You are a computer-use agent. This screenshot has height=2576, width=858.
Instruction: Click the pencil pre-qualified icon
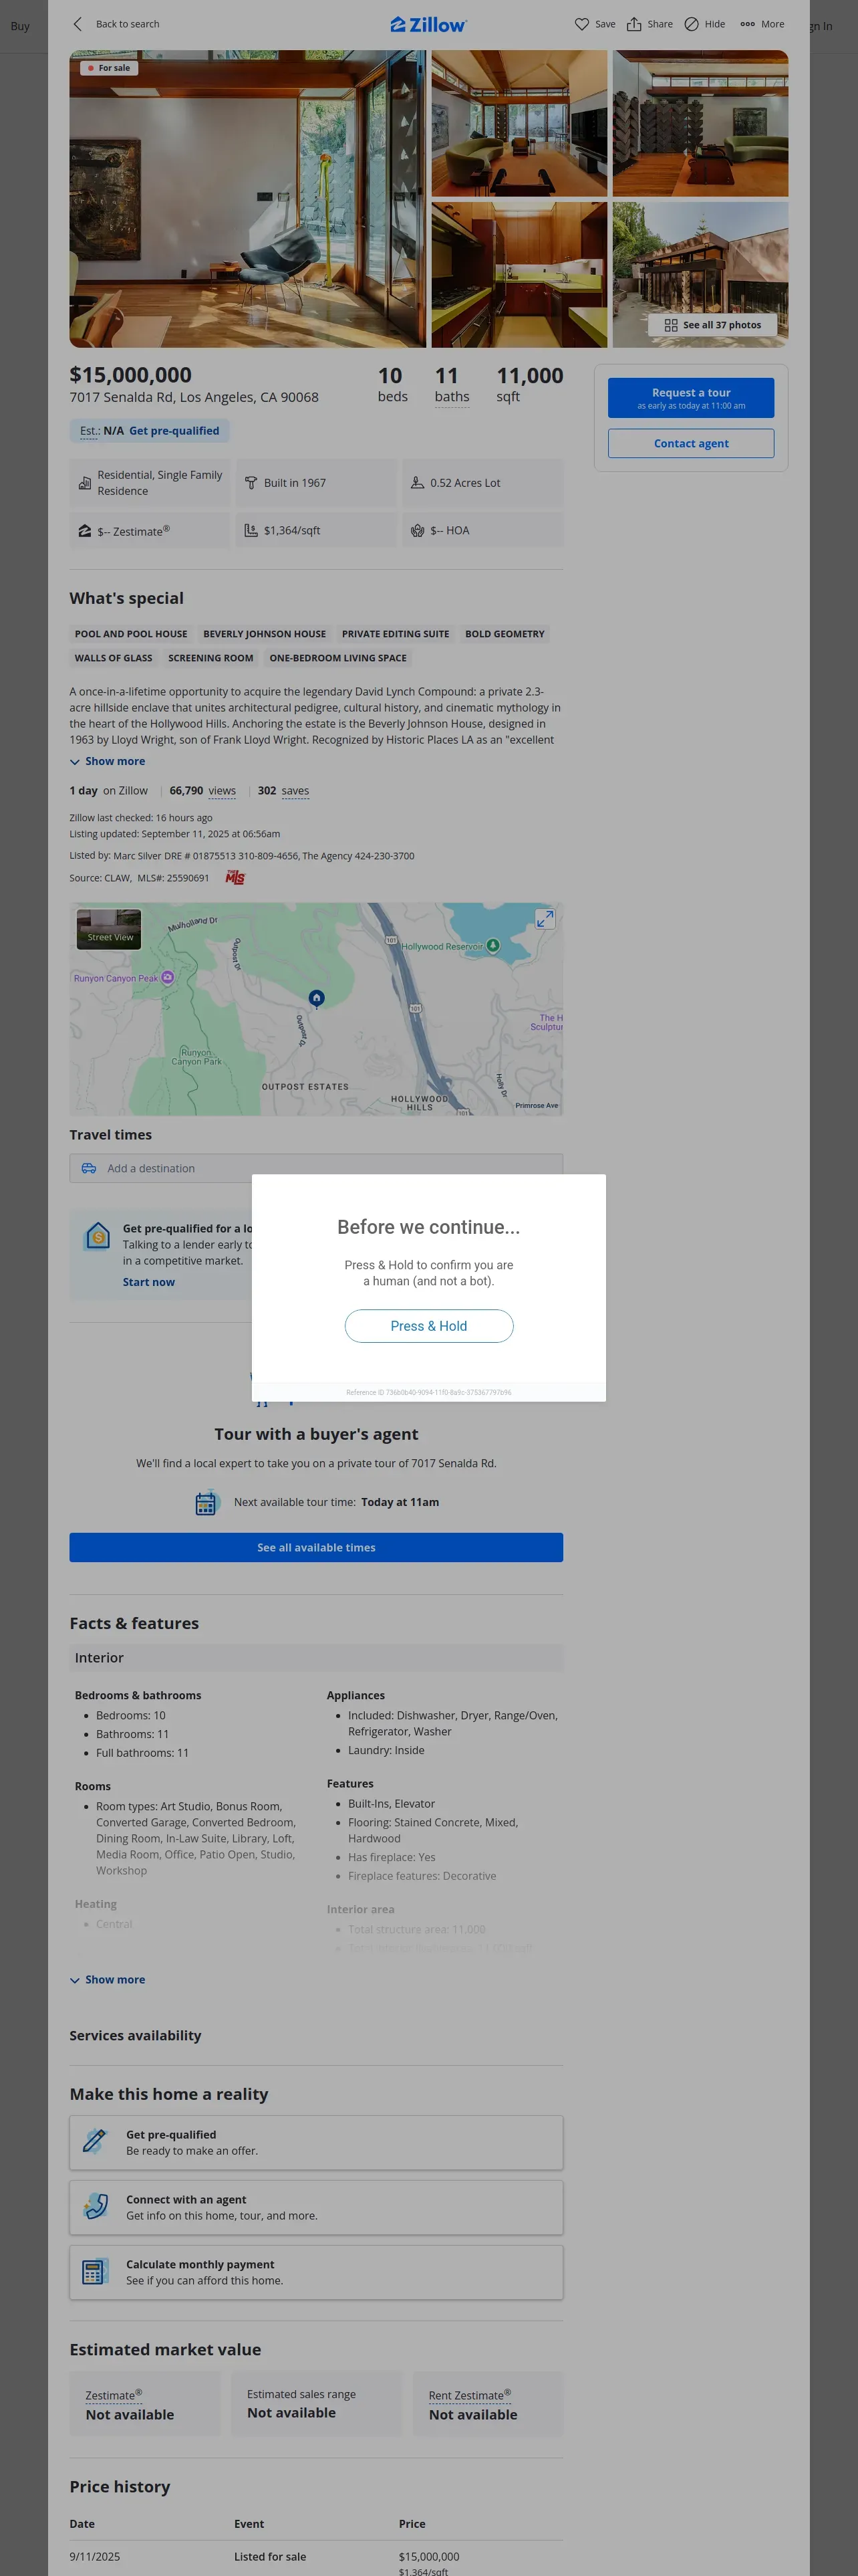point(95,2141)
